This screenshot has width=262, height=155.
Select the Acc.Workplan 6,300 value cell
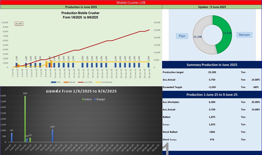coord(212,102)
